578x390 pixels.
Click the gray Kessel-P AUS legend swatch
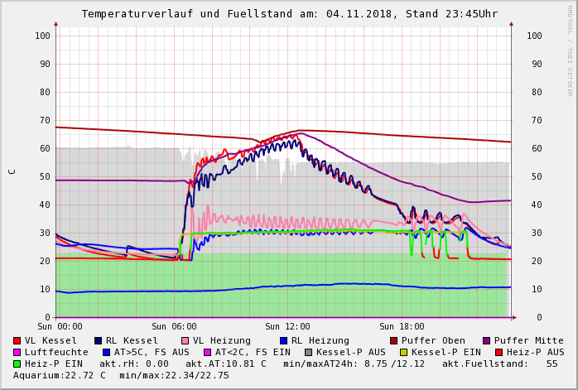(x=306, y=352)
